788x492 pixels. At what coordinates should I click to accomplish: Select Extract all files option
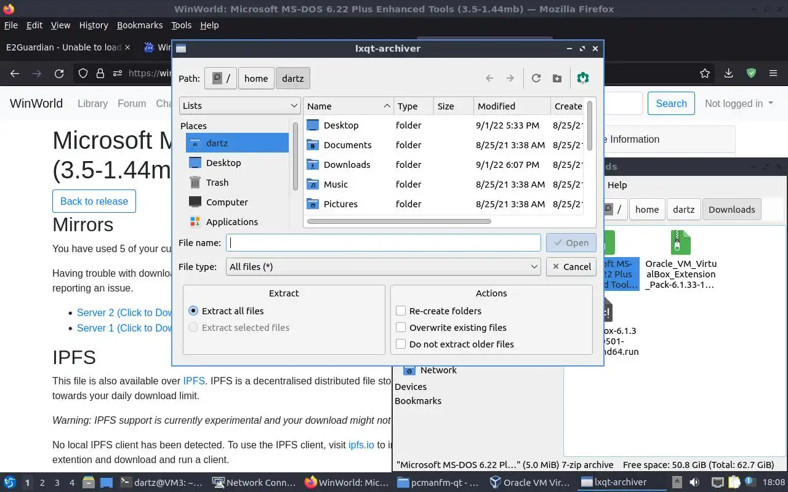(227, 311)
